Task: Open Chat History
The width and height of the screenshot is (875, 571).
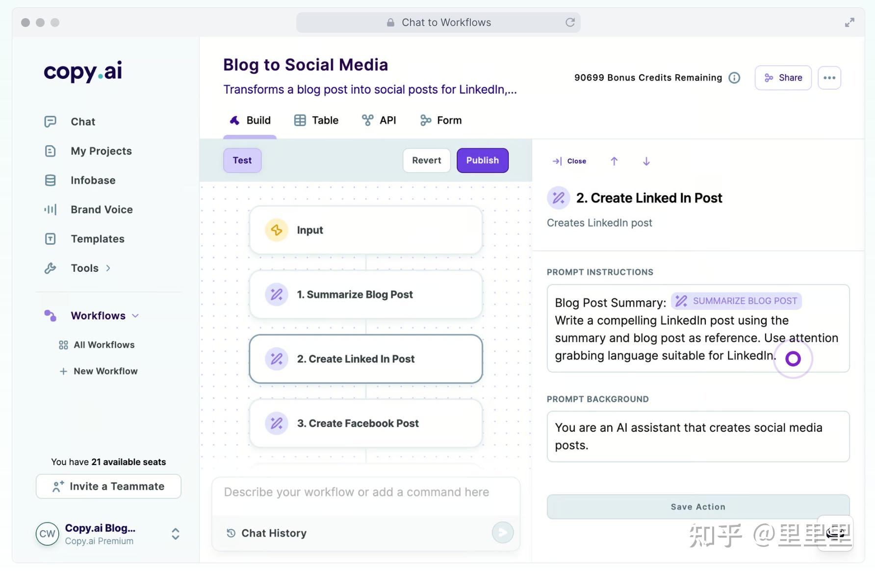Action: click(267, 533)
